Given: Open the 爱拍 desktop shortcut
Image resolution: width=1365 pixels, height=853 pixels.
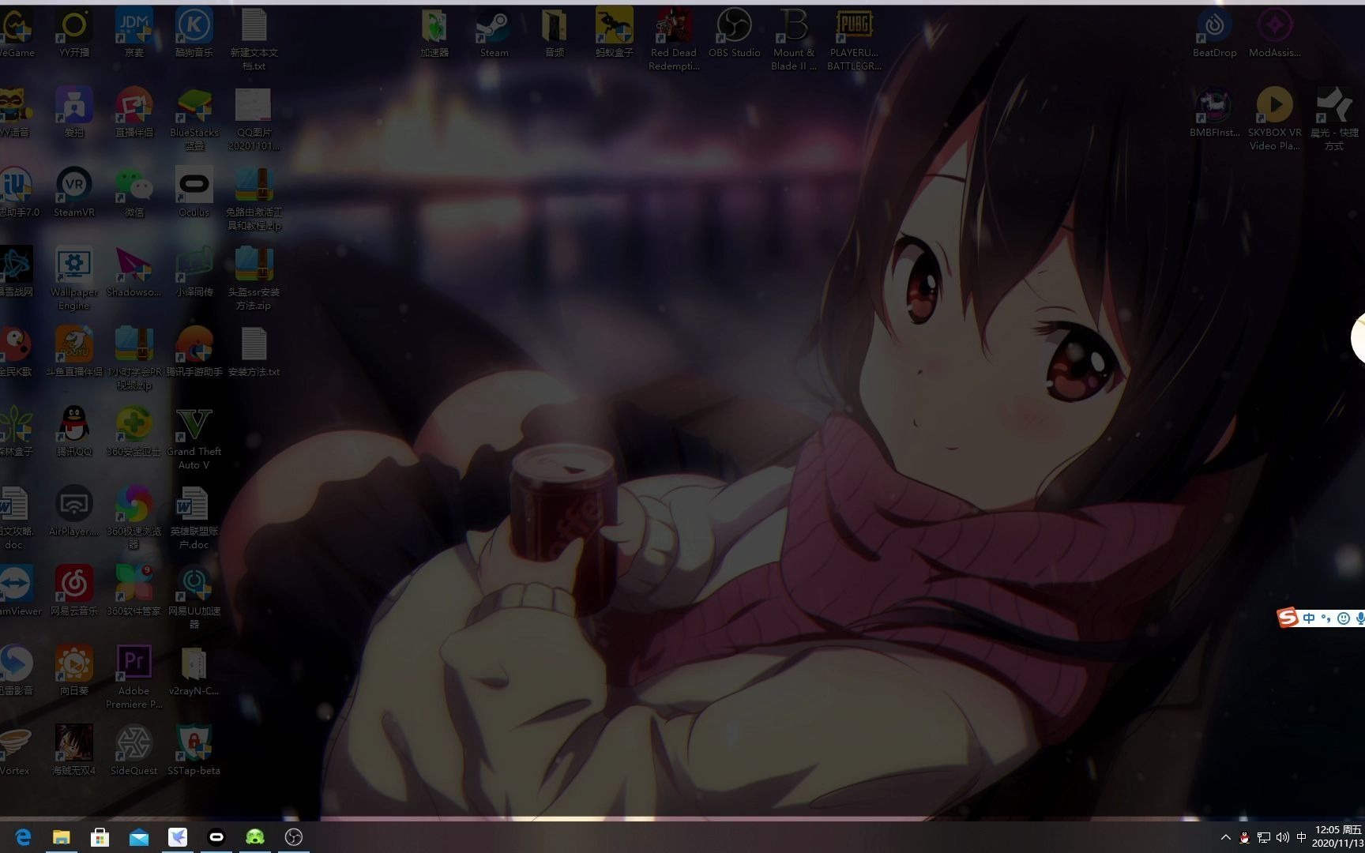Looking at the screenshot, I should (74, 113).
